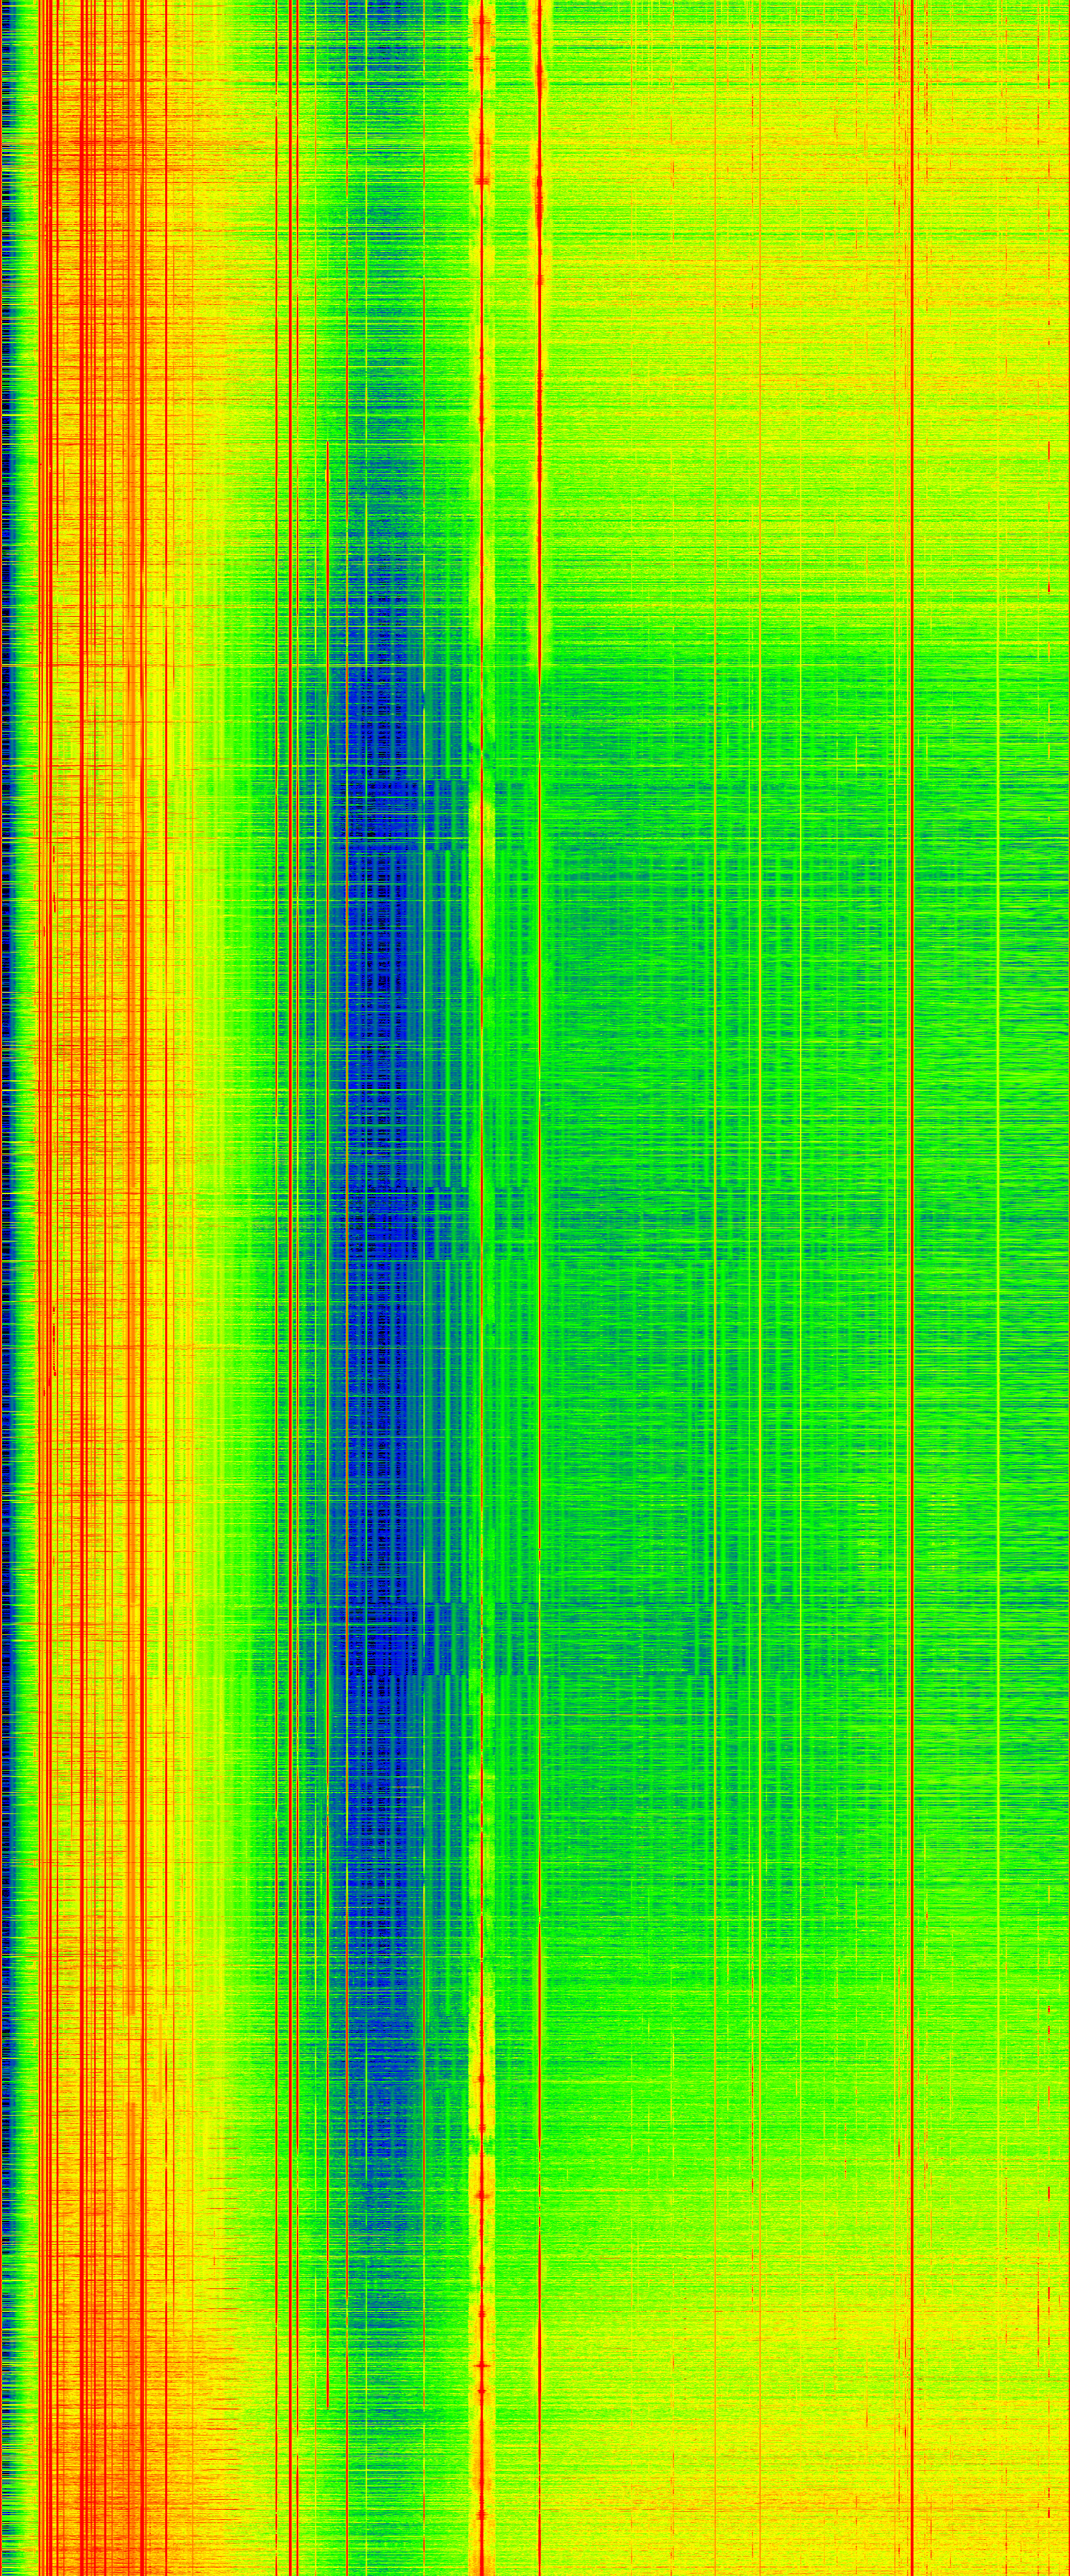Screen dimensions: 1070x2576
Task: Click the thick red line at the cluster's right edge
Action: click(x=143, y=1300)
